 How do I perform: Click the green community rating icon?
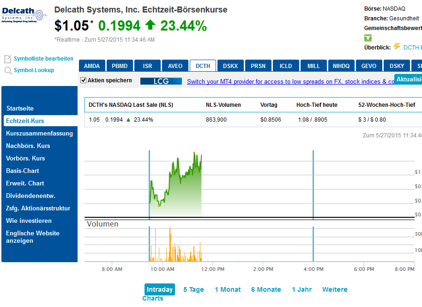point(368,38)
